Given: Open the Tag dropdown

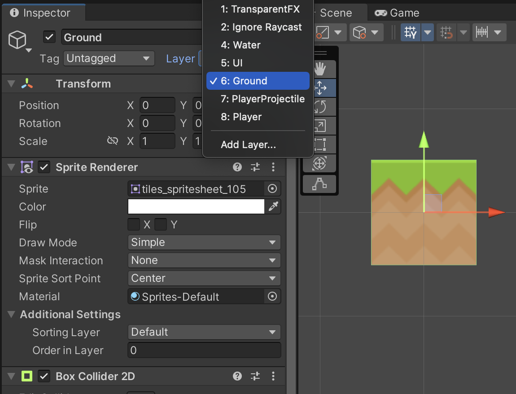Looking at the screenshot, I should click(108, 58).
